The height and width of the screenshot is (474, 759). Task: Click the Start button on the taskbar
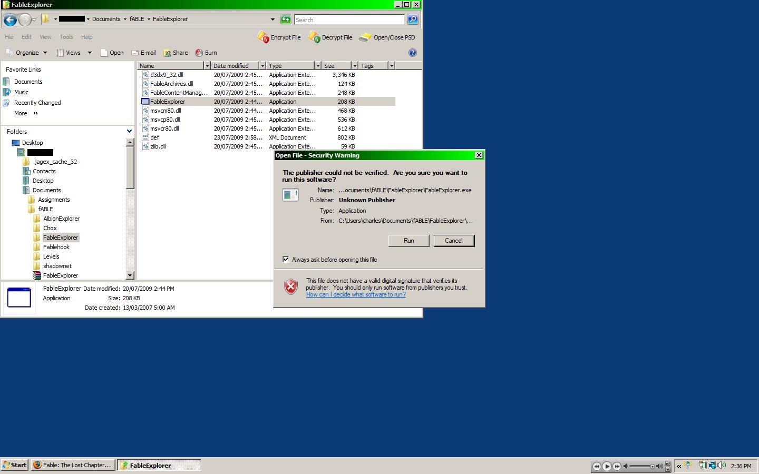click(x=15, y=465)
